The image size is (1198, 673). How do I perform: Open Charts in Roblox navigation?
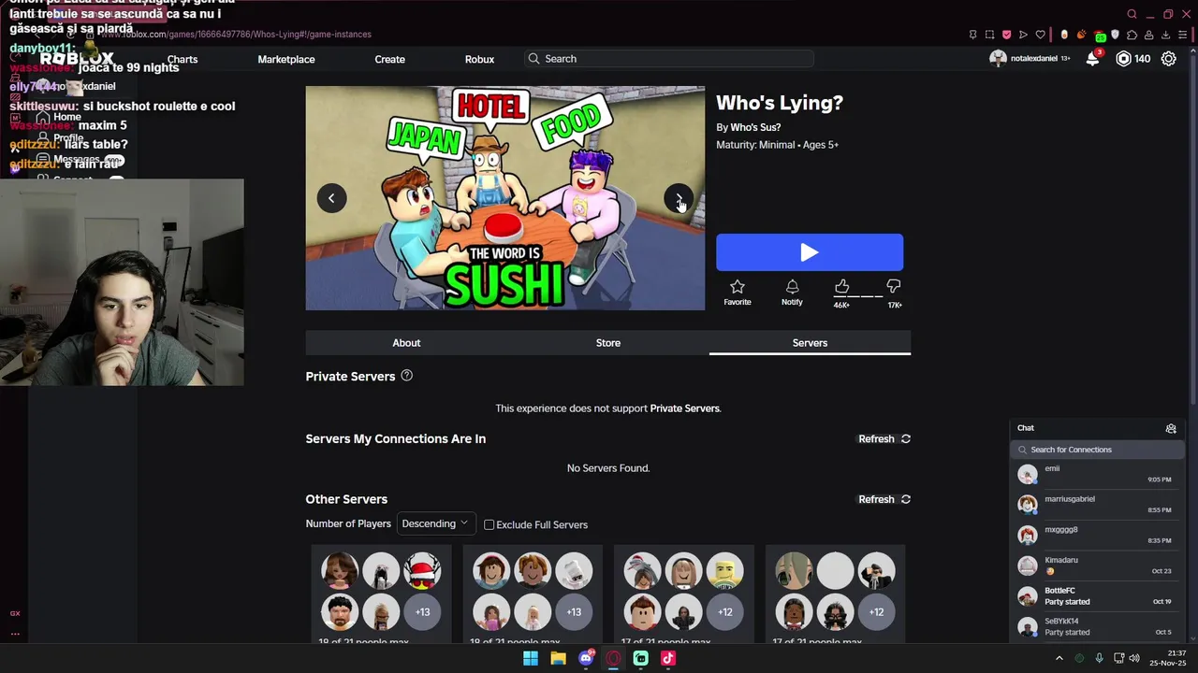pos(183,59)
